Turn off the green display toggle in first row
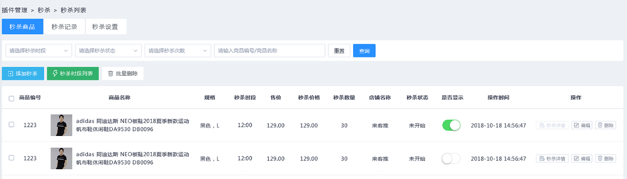 (x=451, y=125)
